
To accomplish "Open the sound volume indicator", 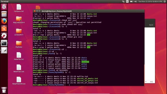I will 136,2.
